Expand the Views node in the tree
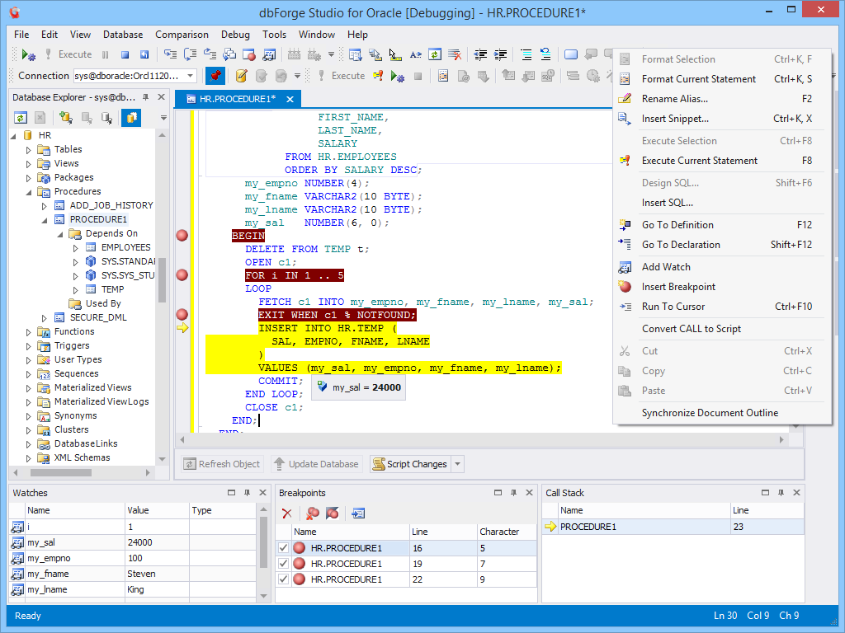845x633 pixels. coord(29,164)
